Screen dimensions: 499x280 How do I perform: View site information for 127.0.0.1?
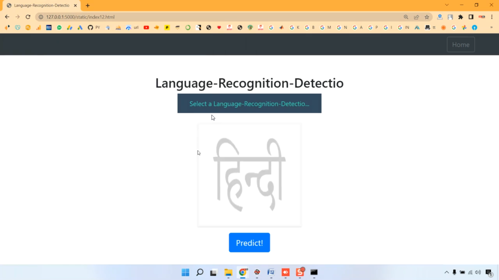(x=41, y=17)
